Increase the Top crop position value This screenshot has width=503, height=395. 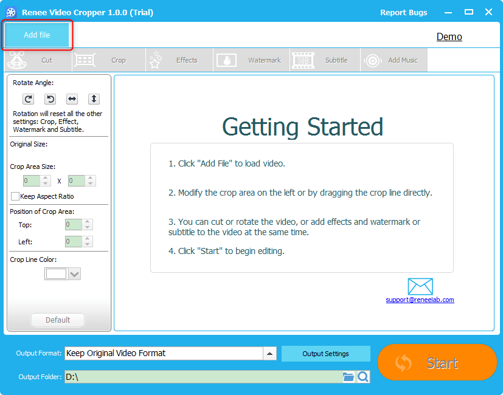88,222
